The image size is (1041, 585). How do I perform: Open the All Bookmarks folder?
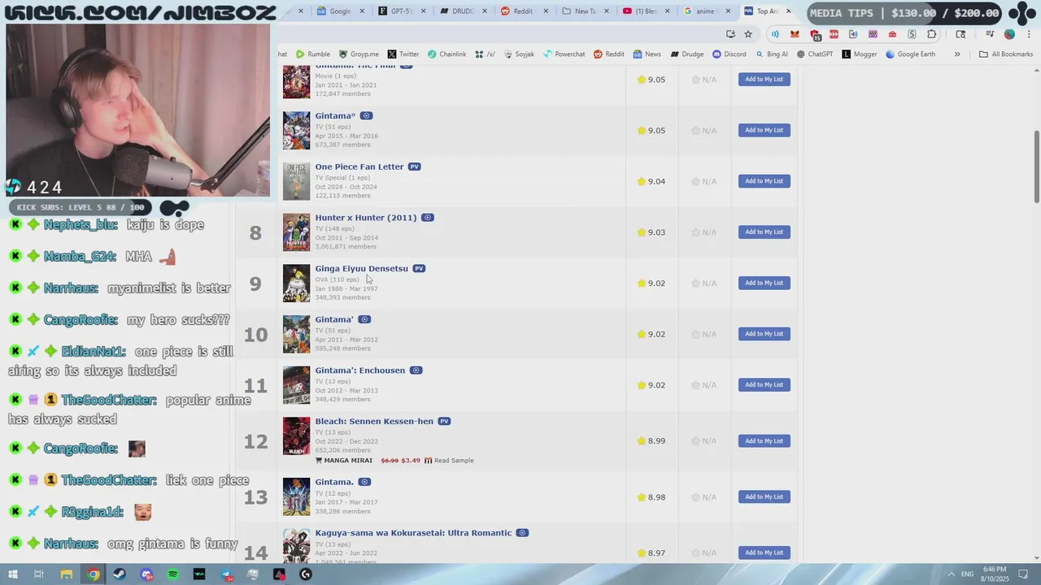[x=1006, y=54]
